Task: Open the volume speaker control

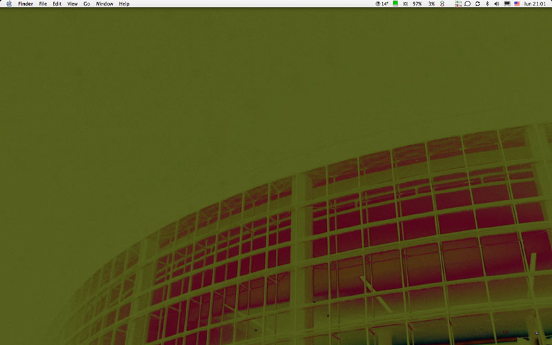Action: click(x=497, y=3)
